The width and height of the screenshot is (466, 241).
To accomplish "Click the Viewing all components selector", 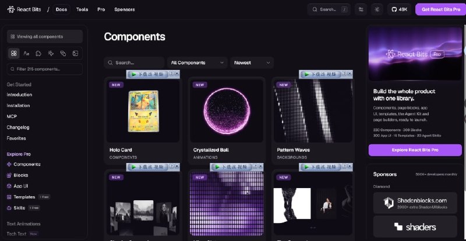I will [x=45, y=37].
